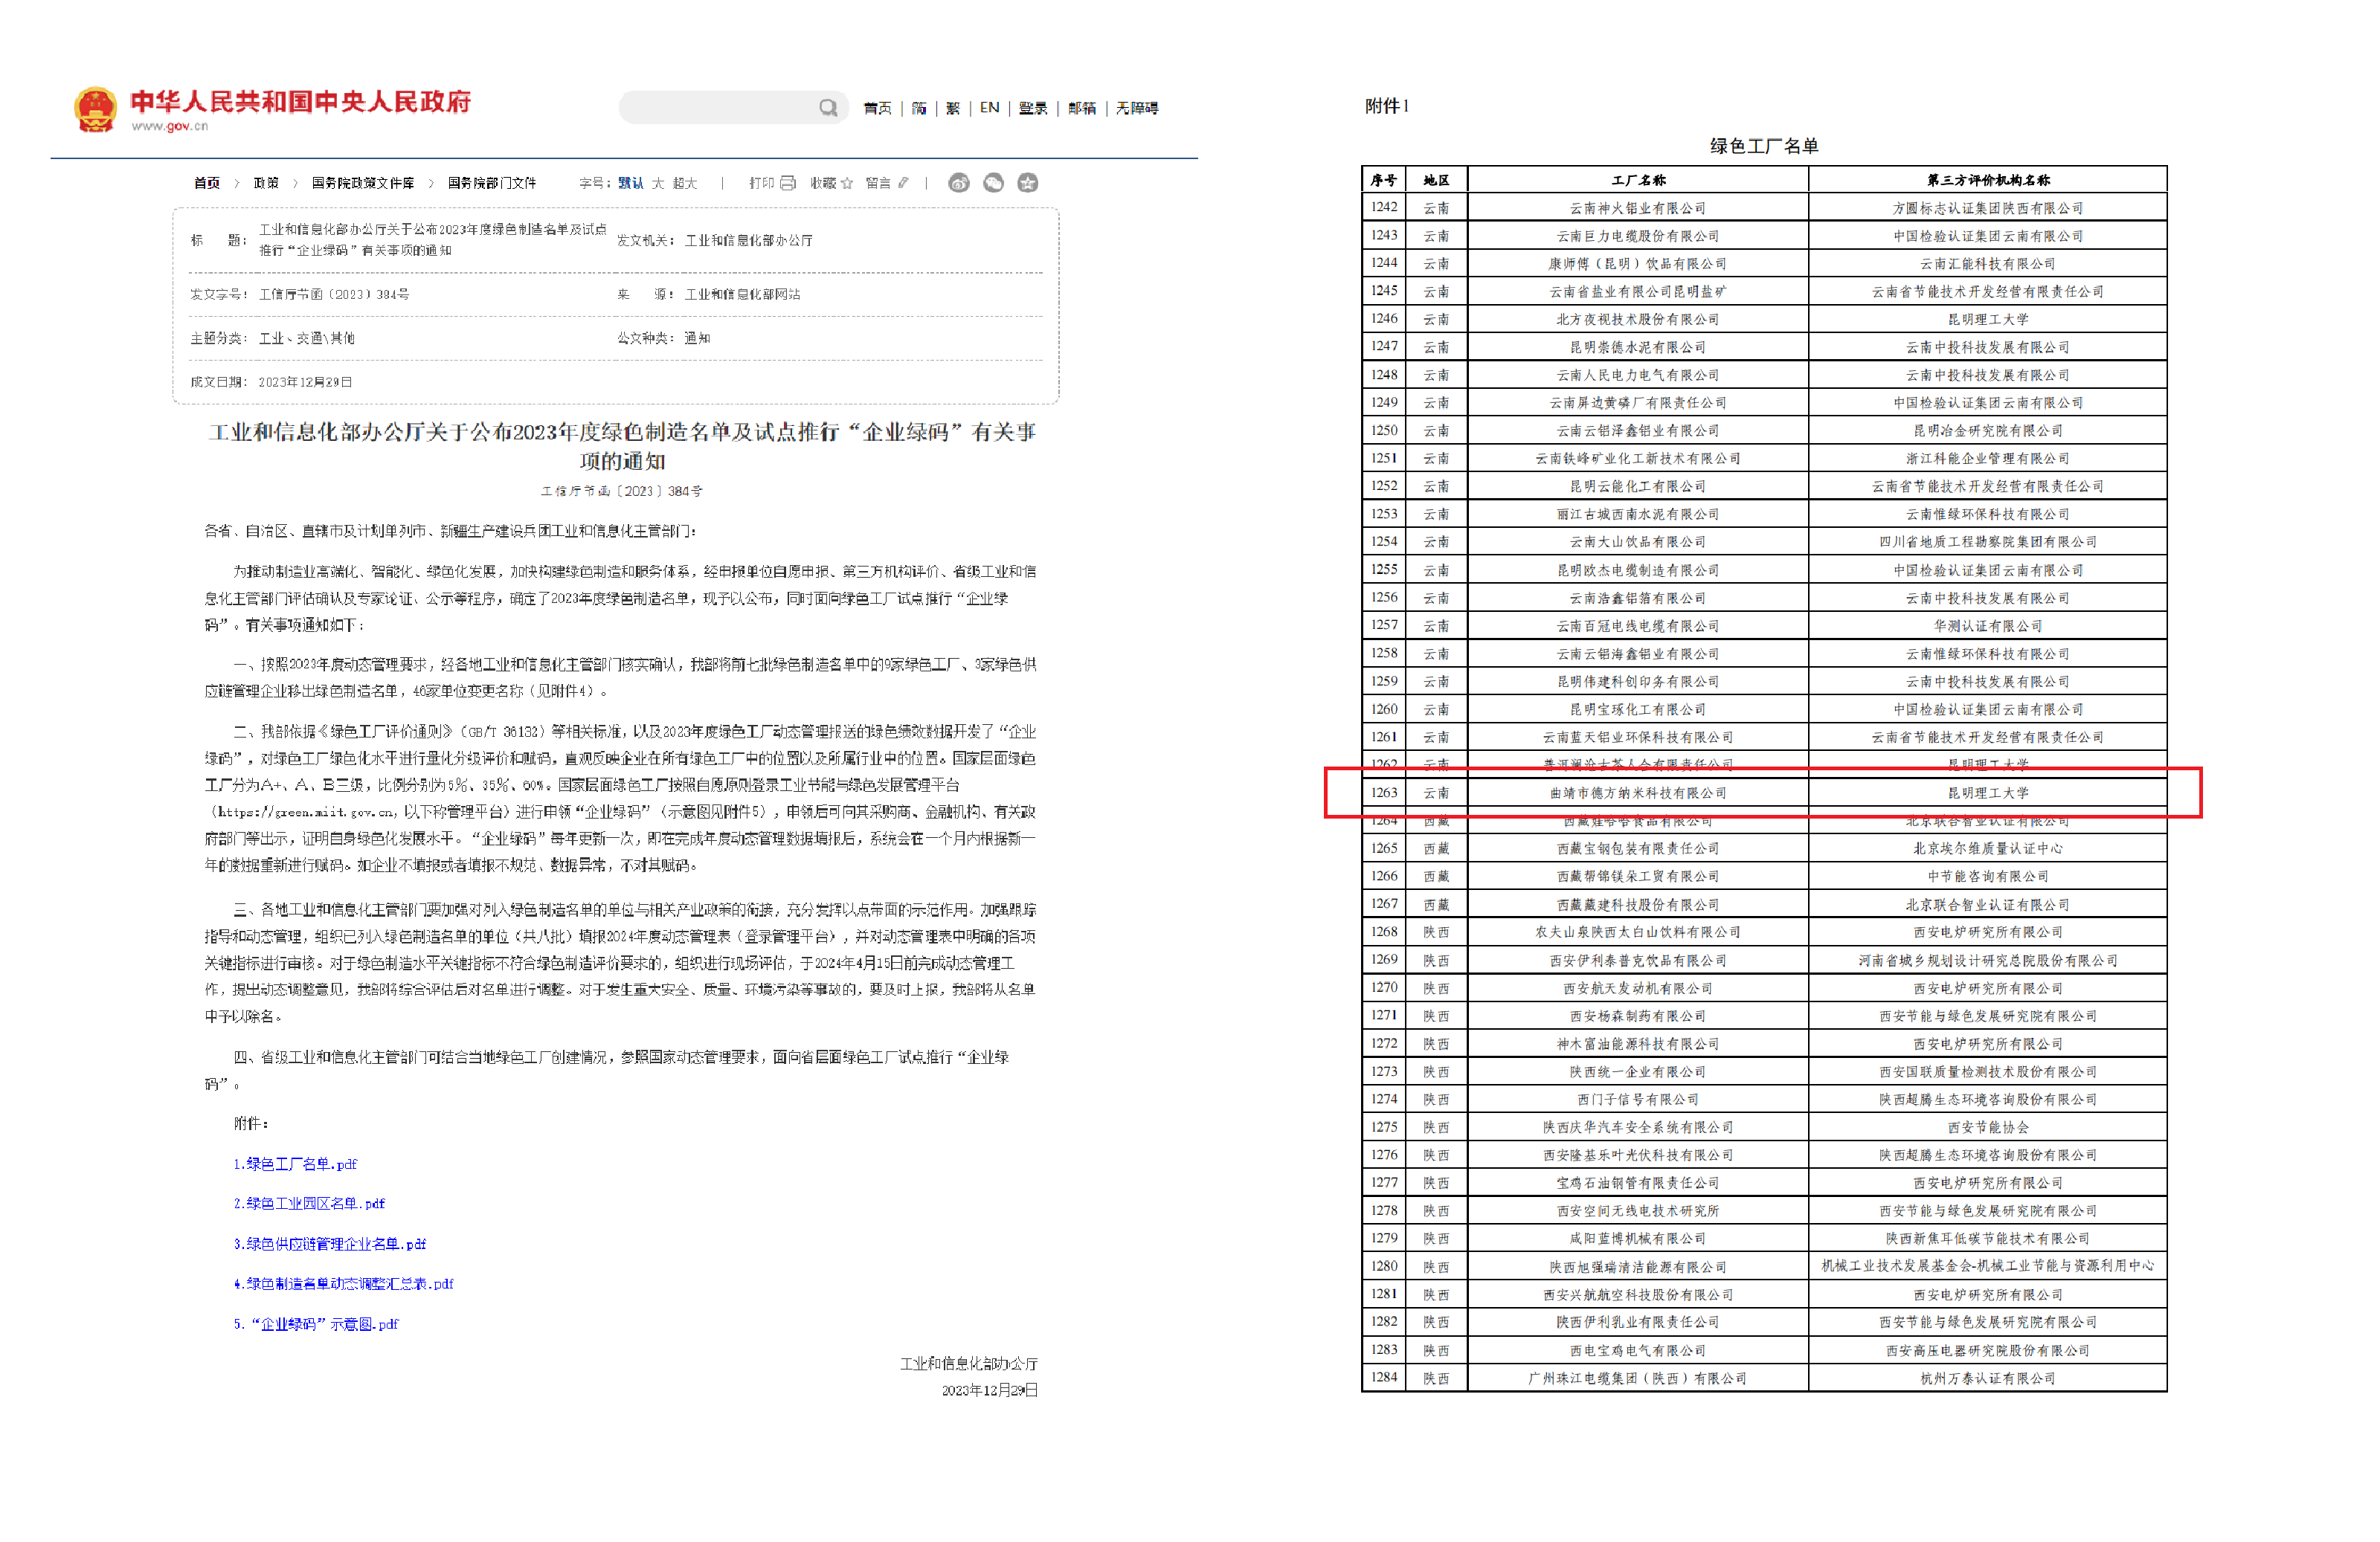Open attachment 4.绿色制造名单动态调整汇总表.pdf
Viewport: 2380px width, 1542px height.
343,1284
